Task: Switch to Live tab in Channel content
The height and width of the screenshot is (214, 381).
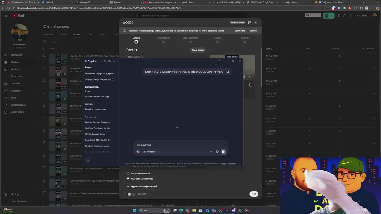Action: coord(90,34)
